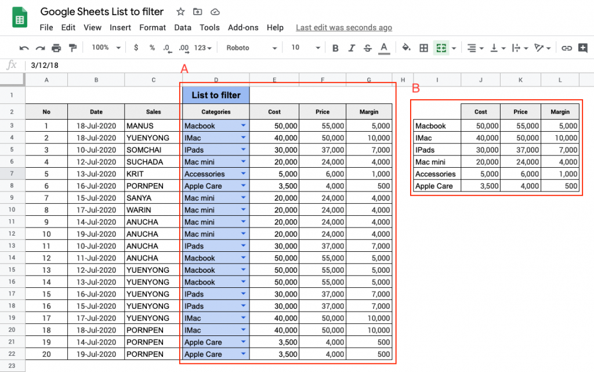This screenshot has height=372, width=594.
Task: Toggle strikethrough formatting
Action: (367, 48)
